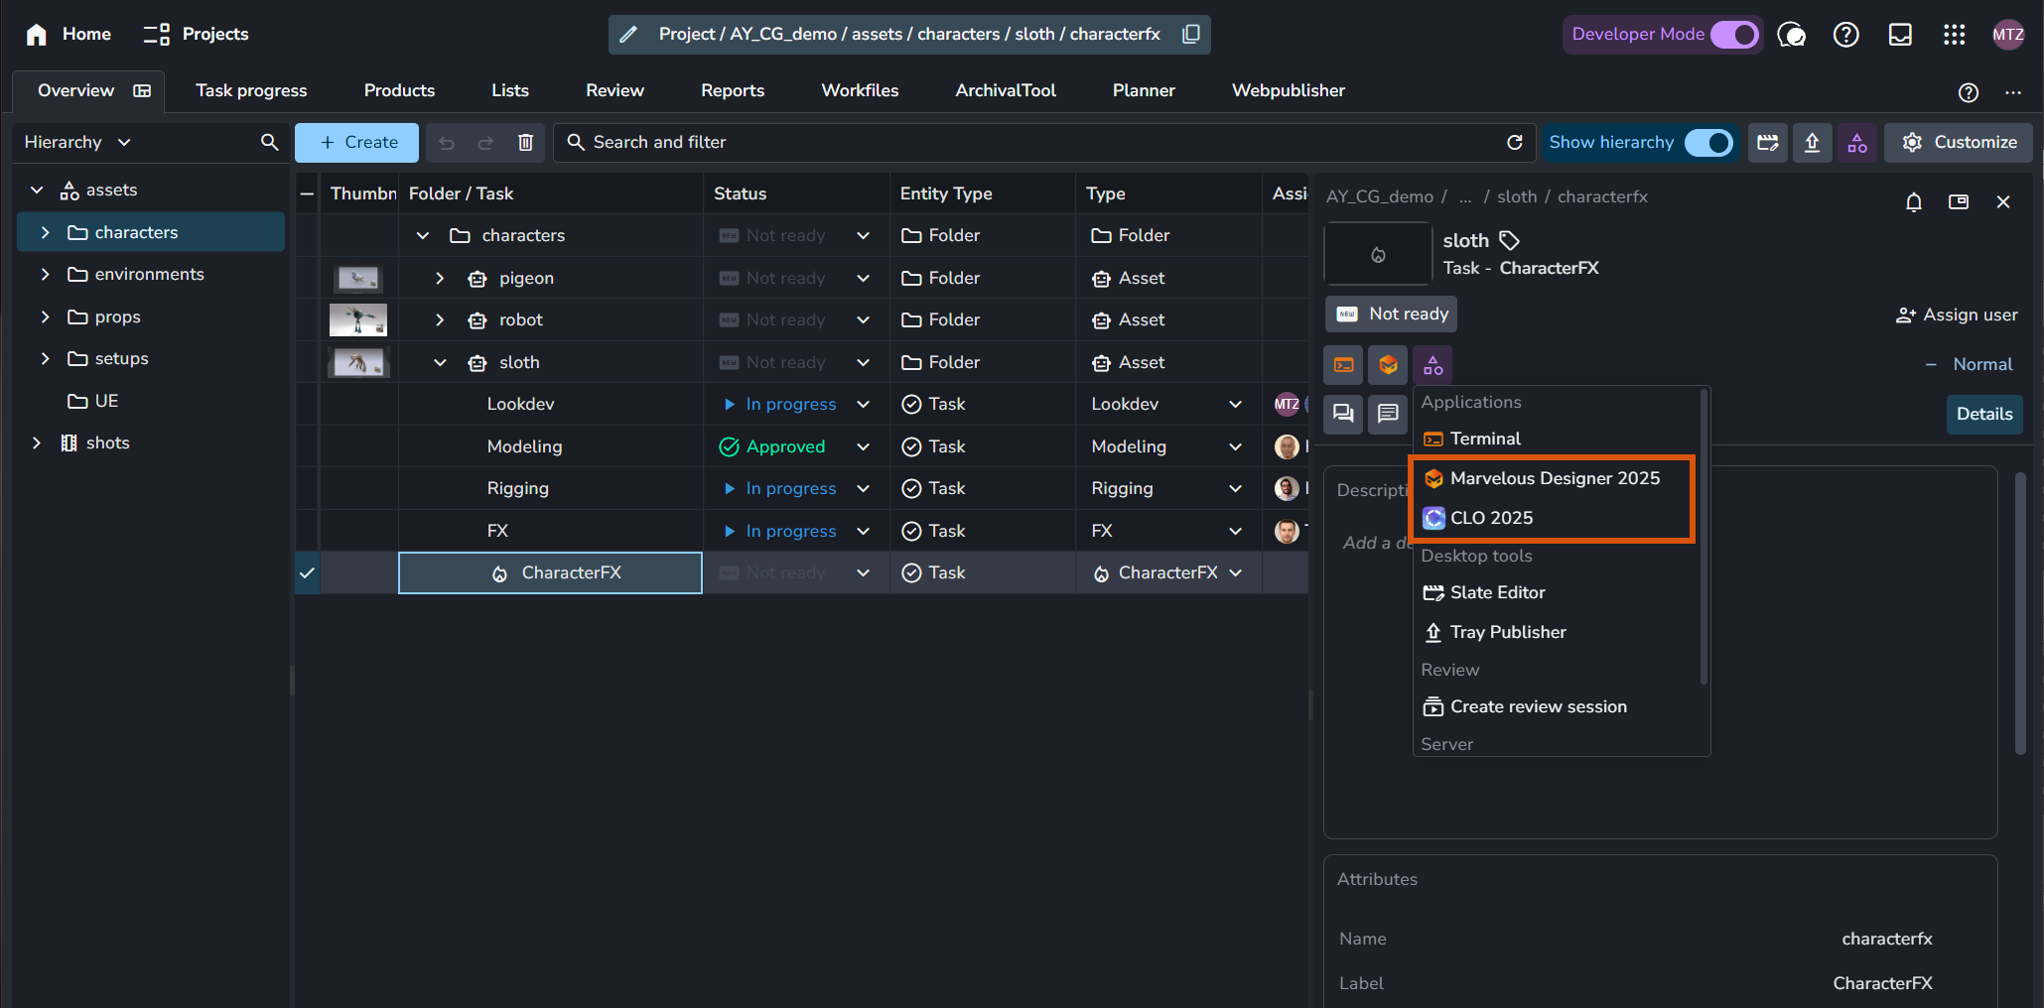2044x1008 pixels.
Task: Open the Lookdev type dropdown
Action: click(1235, 404)
